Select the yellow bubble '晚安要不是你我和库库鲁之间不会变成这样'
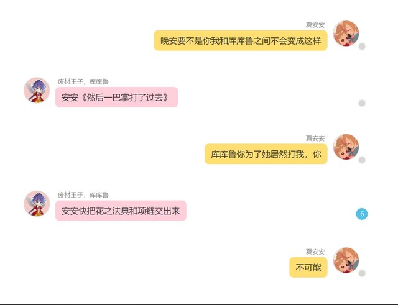Screen dimensions: 398x305 pyautogui.click(x=241, y=40)
